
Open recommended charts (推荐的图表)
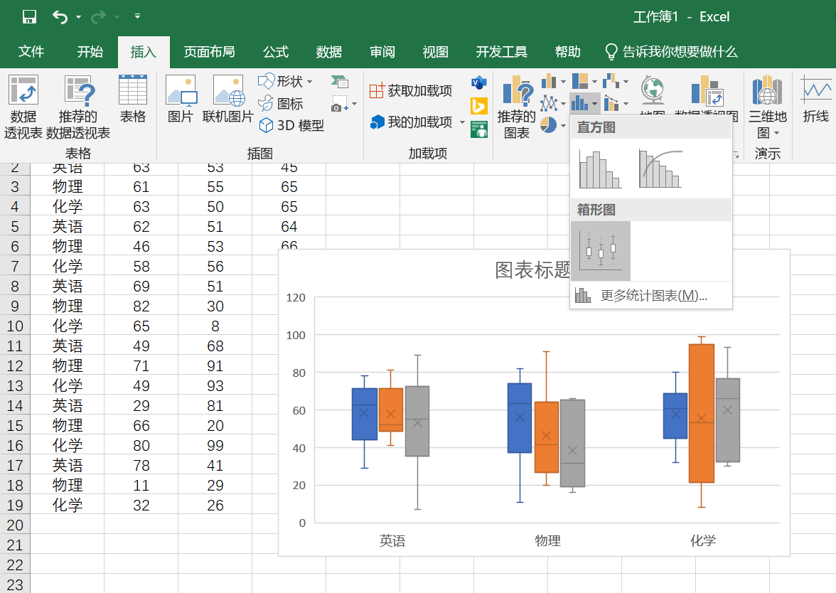pos(517,107)
